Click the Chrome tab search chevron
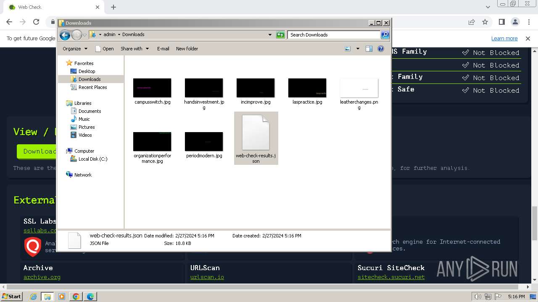The width and height of the screenshot is (538, 302). coord(488,7)
